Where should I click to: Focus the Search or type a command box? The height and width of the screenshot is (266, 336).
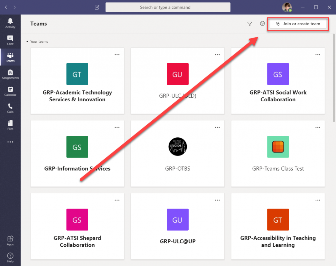click(x=168, y=7)
